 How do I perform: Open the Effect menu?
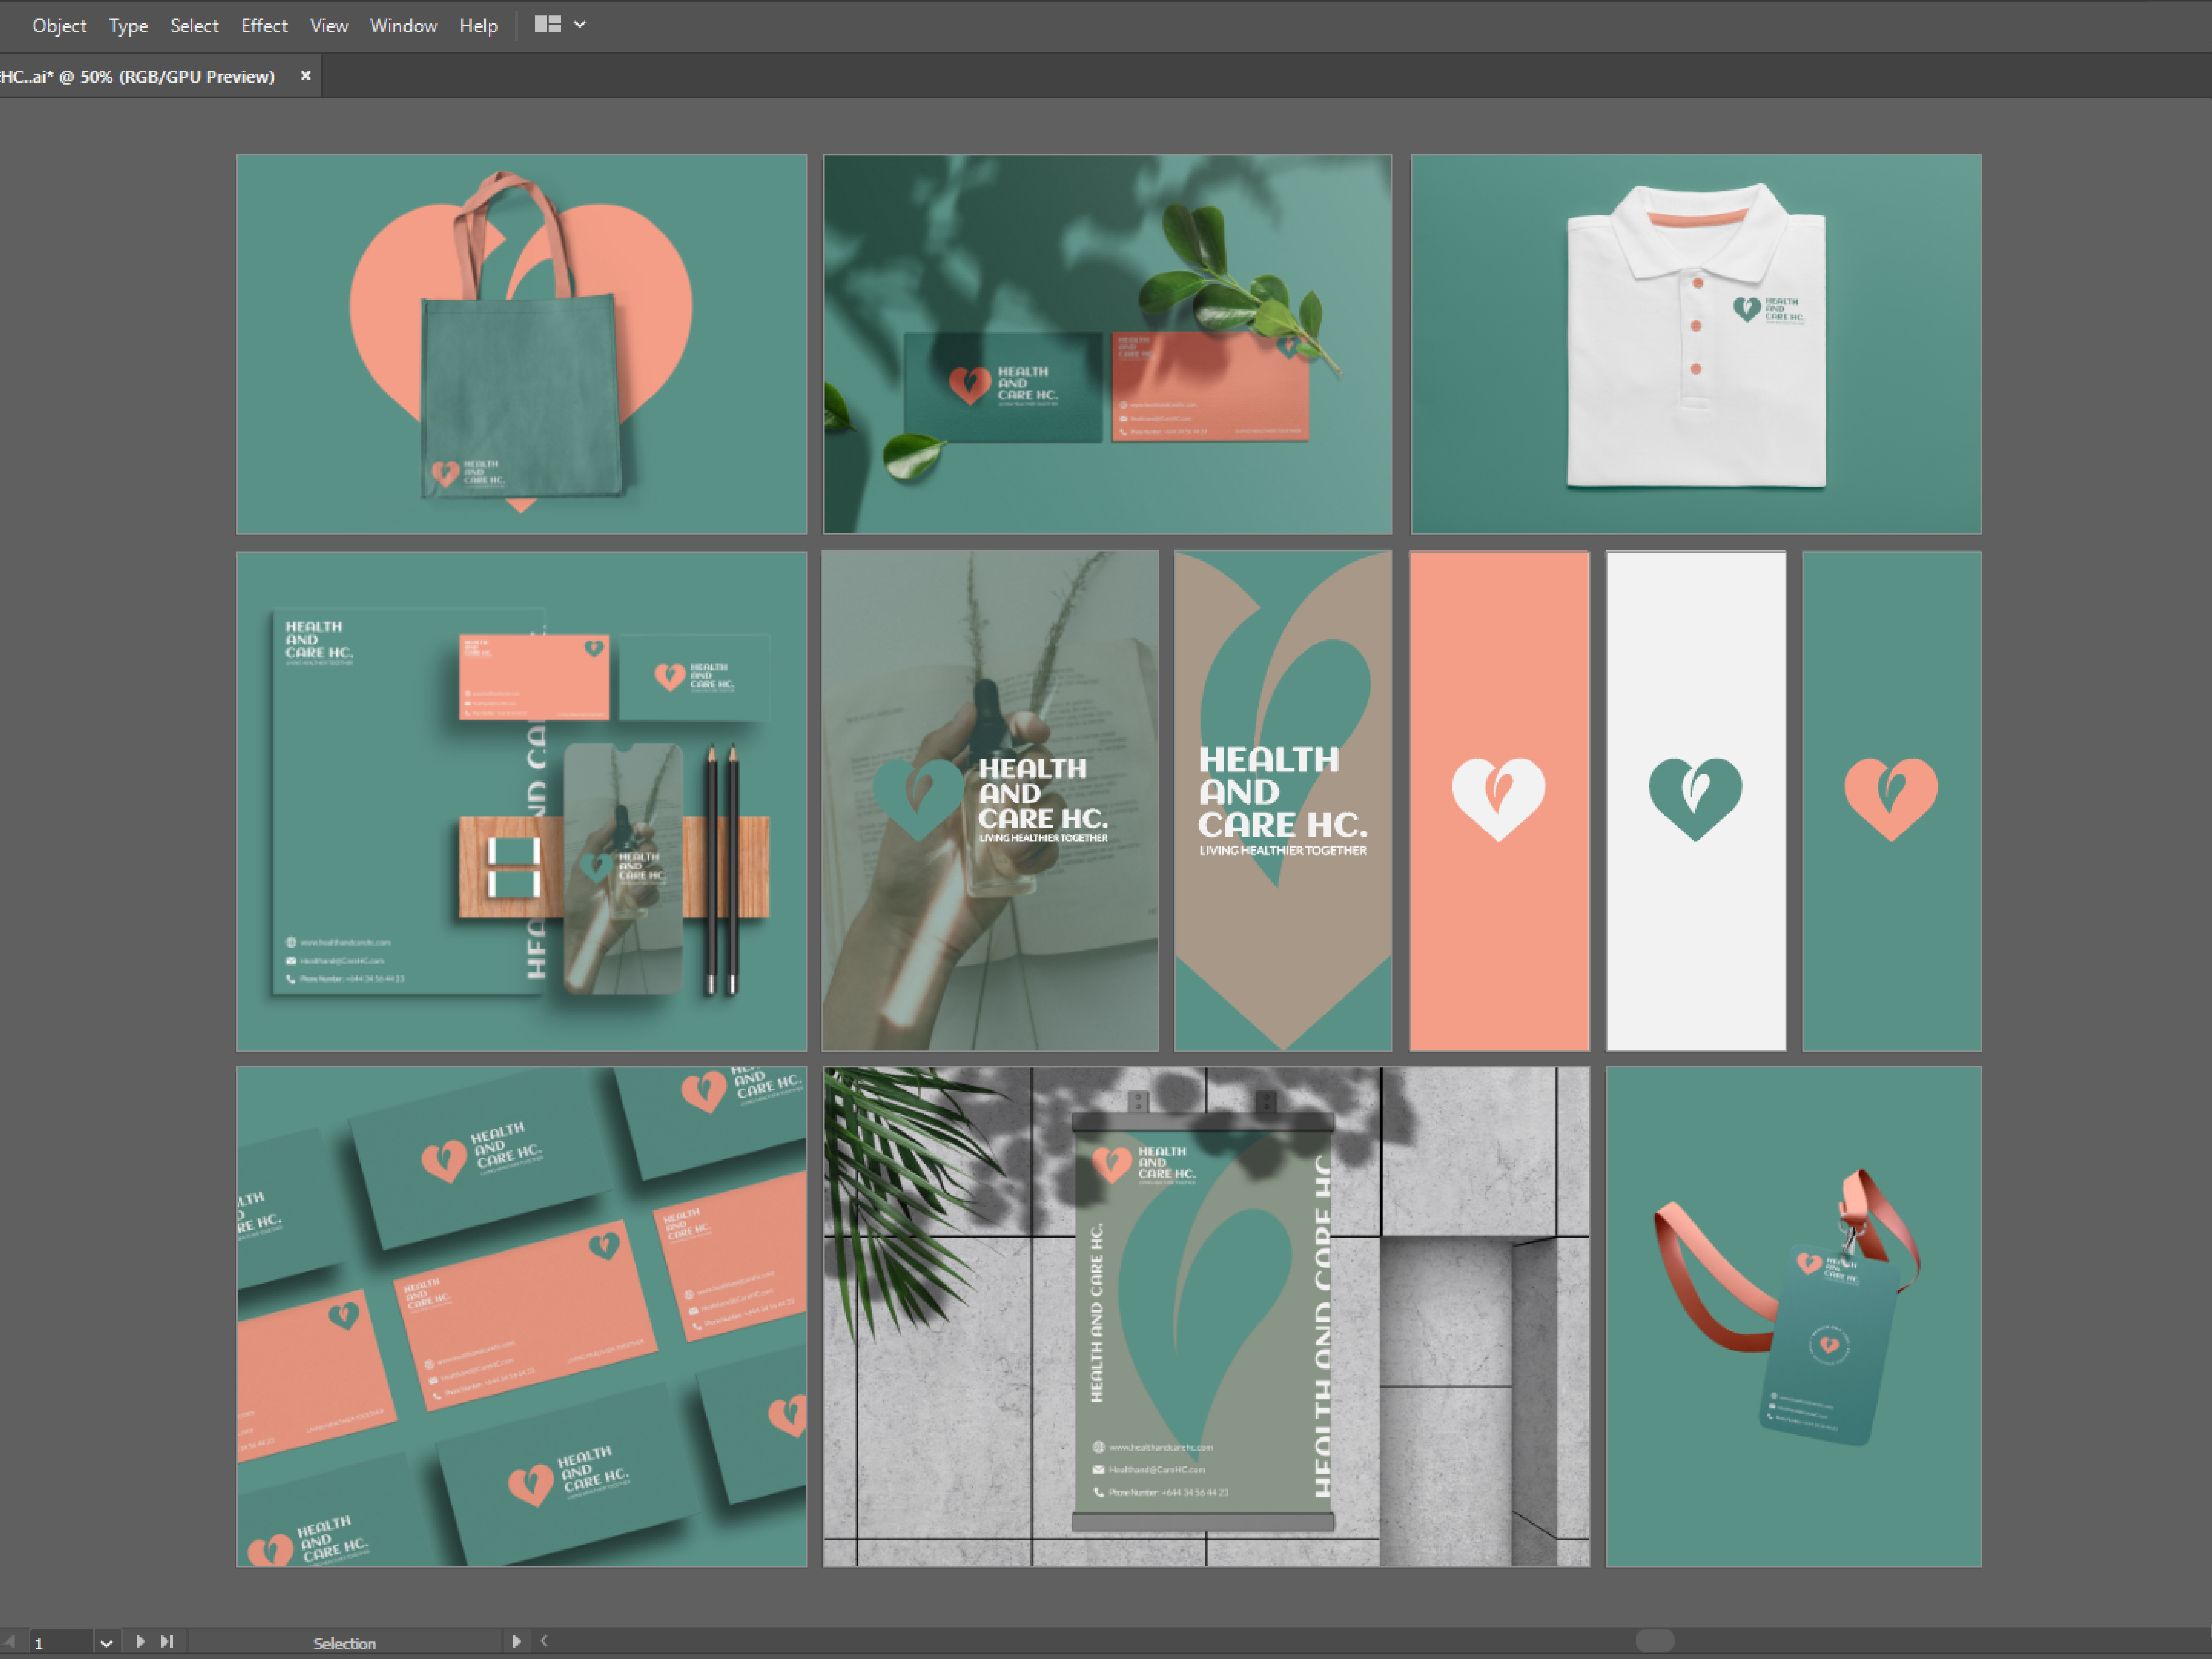click(264, 26)
